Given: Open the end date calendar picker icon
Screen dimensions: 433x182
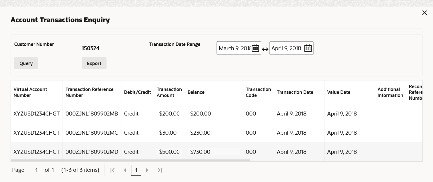Looking at the screenshot, I should pyautogui.click(x=308, y=48).
